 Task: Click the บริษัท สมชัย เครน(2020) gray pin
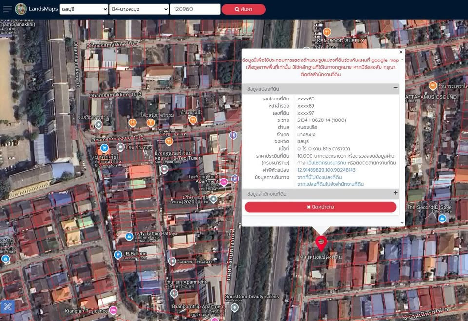(214, 199)
